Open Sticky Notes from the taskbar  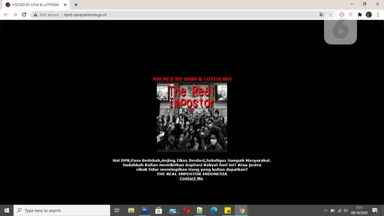click(x=227, y=211)
